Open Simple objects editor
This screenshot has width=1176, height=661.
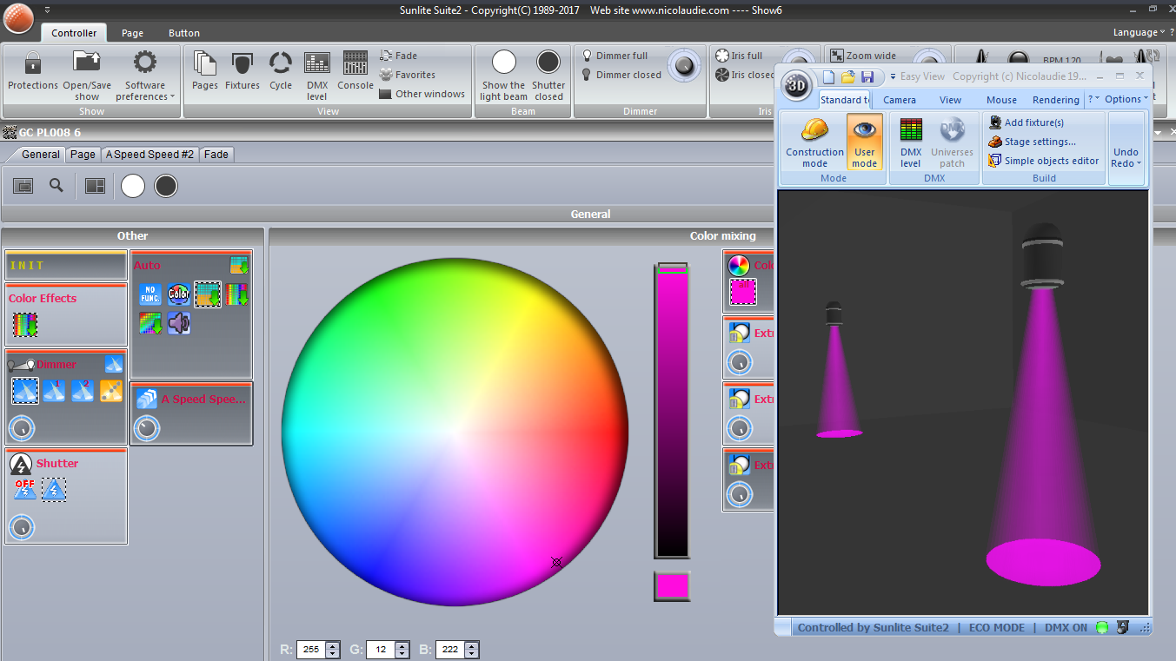pos(1051,161)
